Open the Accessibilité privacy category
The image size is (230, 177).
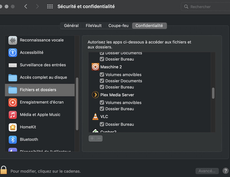point(31,52)
